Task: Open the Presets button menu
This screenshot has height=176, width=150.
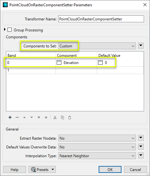Action: (42, 169)
